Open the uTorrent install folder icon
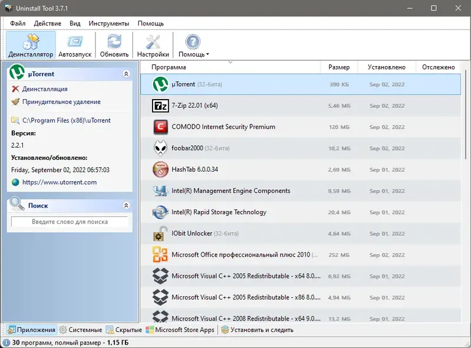Viewport: 471px width, 348px height. 17,120
